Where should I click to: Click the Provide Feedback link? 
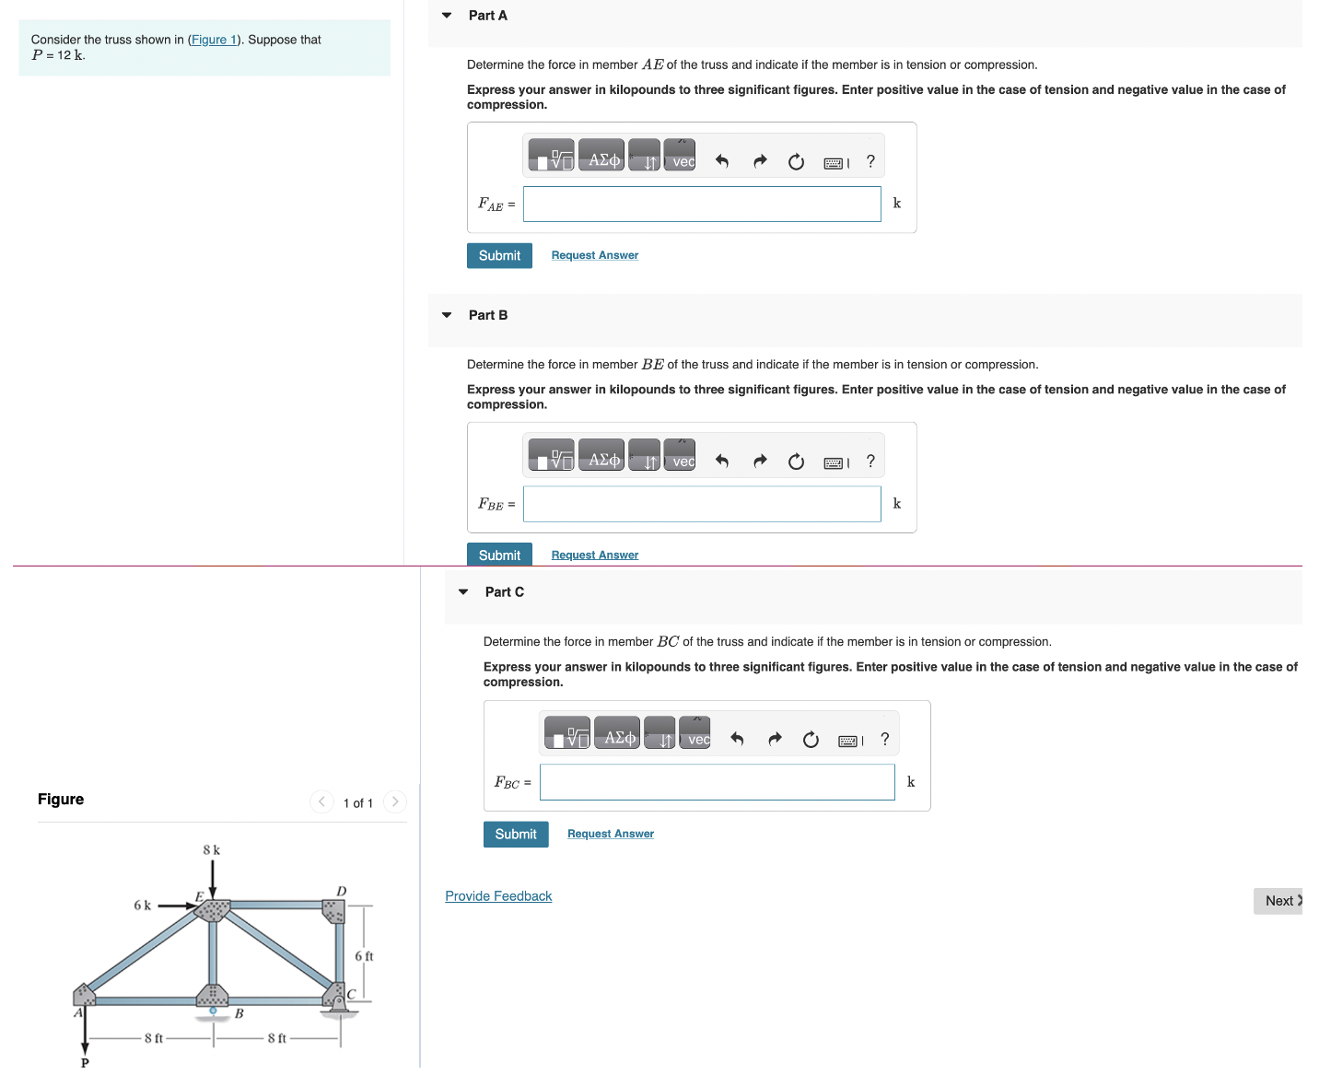[498, 896]
